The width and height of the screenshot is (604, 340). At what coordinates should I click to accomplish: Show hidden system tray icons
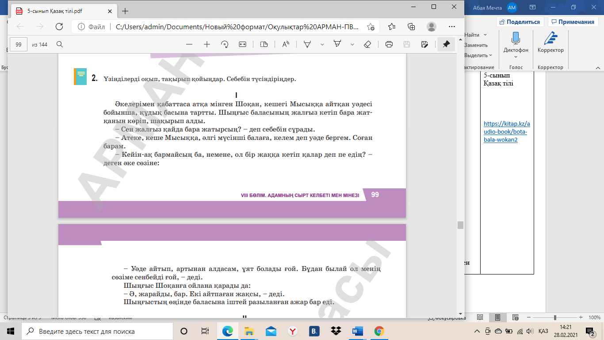coord(477,331)
